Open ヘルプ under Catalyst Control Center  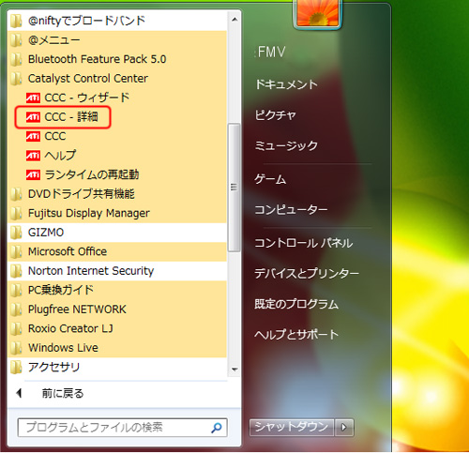117,156
